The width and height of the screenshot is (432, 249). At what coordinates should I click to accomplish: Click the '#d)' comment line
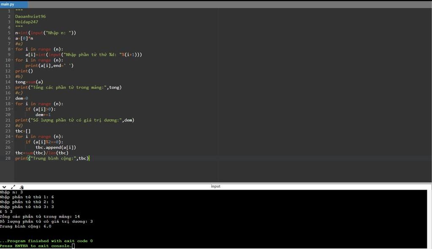(x=19, y=126)
